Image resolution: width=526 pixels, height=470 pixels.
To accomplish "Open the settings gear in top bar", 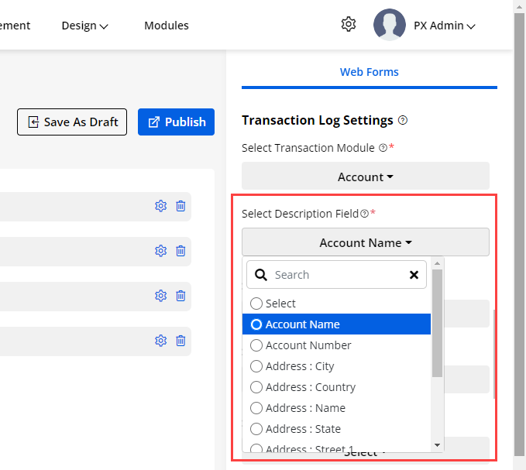I will pyautogui.click(x=349, y=25).
